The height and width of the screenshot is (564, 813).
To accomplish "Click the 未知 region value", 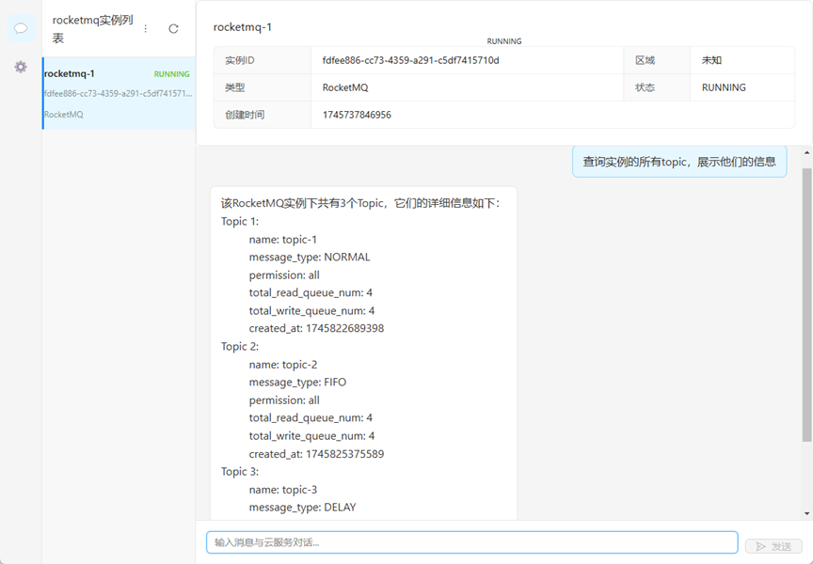I will pos(711,60).
